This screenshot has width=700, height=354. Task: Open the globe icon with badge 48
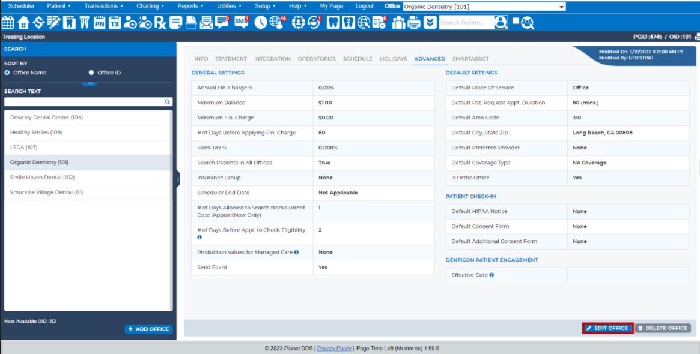(x=278, y=22)
